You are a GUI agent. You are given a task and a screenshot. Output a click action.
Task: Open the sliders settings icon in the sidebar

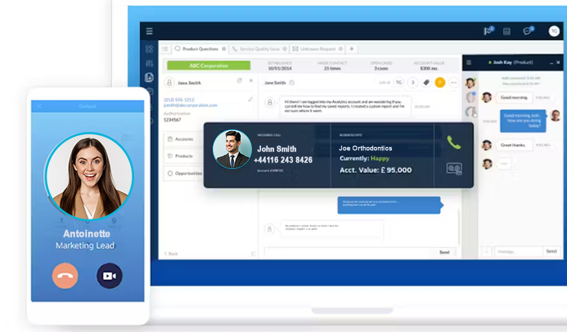[149, 63]
